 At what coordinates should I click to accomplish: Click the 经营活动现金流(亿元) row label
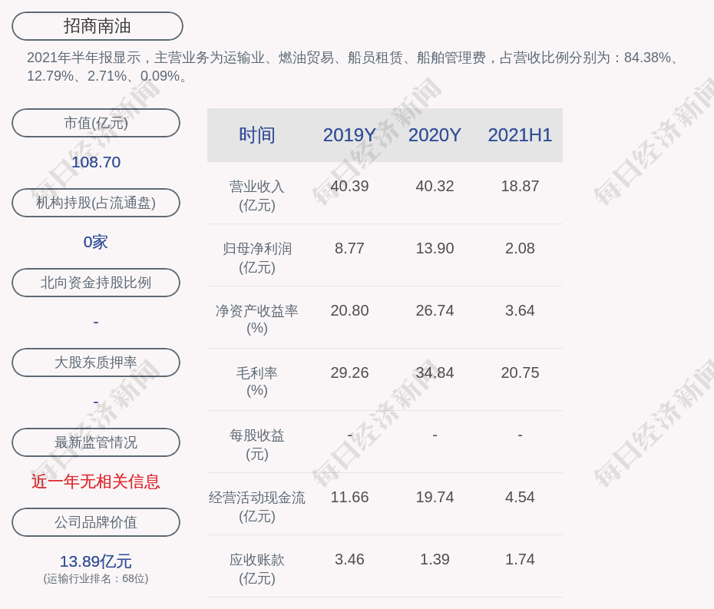[257, 507]
